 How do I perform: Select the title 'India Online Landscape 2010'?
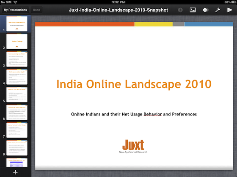pyautogui.click(x=134, y=84)
